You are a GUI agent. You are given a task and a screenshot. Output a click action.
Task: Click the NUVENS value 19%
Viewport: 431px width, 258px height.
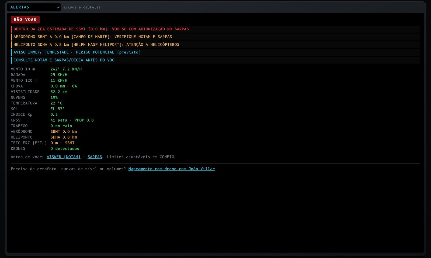54,97
